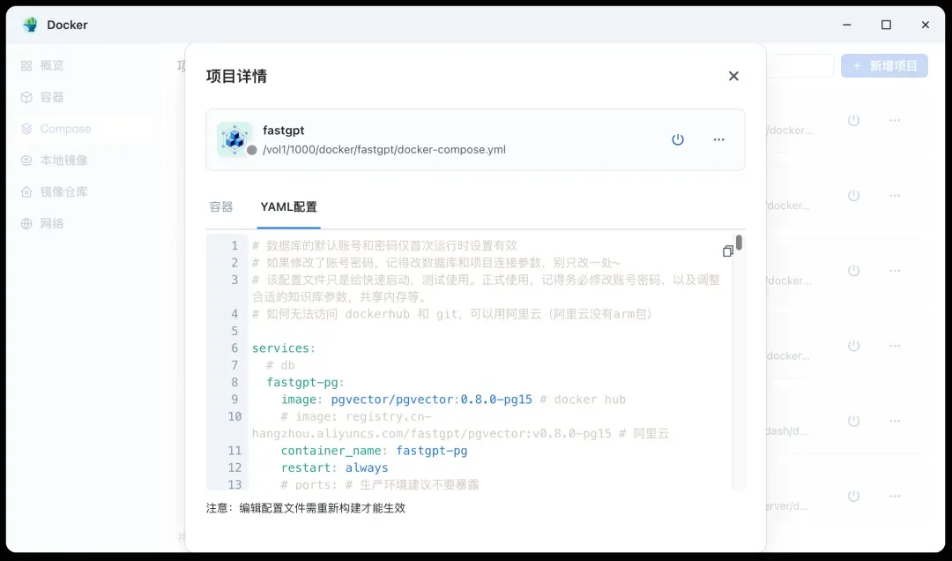The width and height of the screenshot is (952, 561).
Task: Open more options on the dash/d... project row
Action: pyautogui.click(x=895, y=421)
